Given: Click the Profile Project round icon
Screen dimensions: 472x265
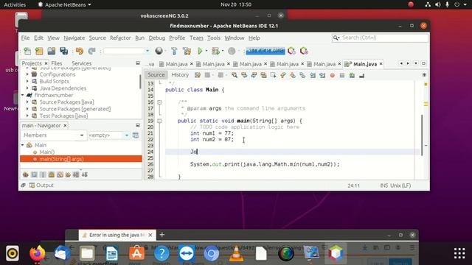Looking at the screenshot, I should (x=232, y=51).
